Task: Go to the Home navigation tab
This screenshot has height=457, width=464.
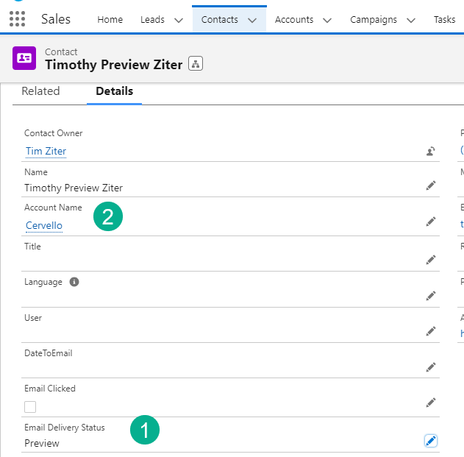Action: (x=110, y=20)
